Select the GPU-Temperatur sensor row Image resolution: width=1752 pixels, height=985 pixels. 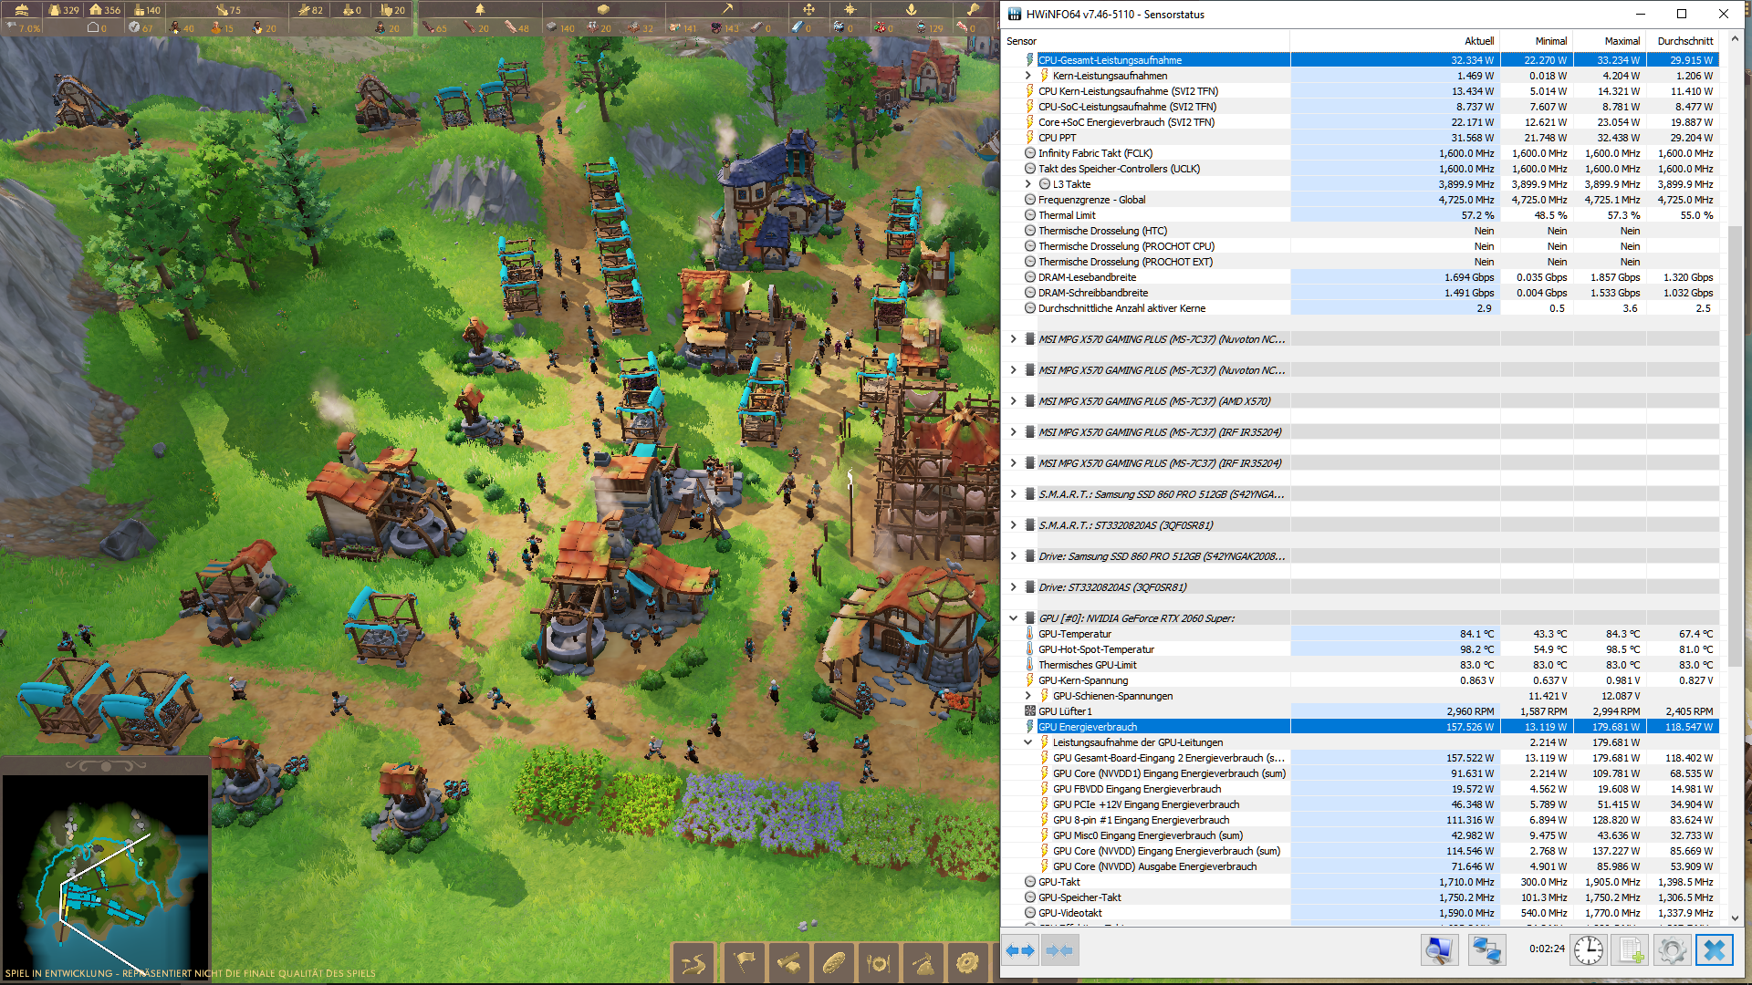pyautogui.click(x=1075, y=634)
